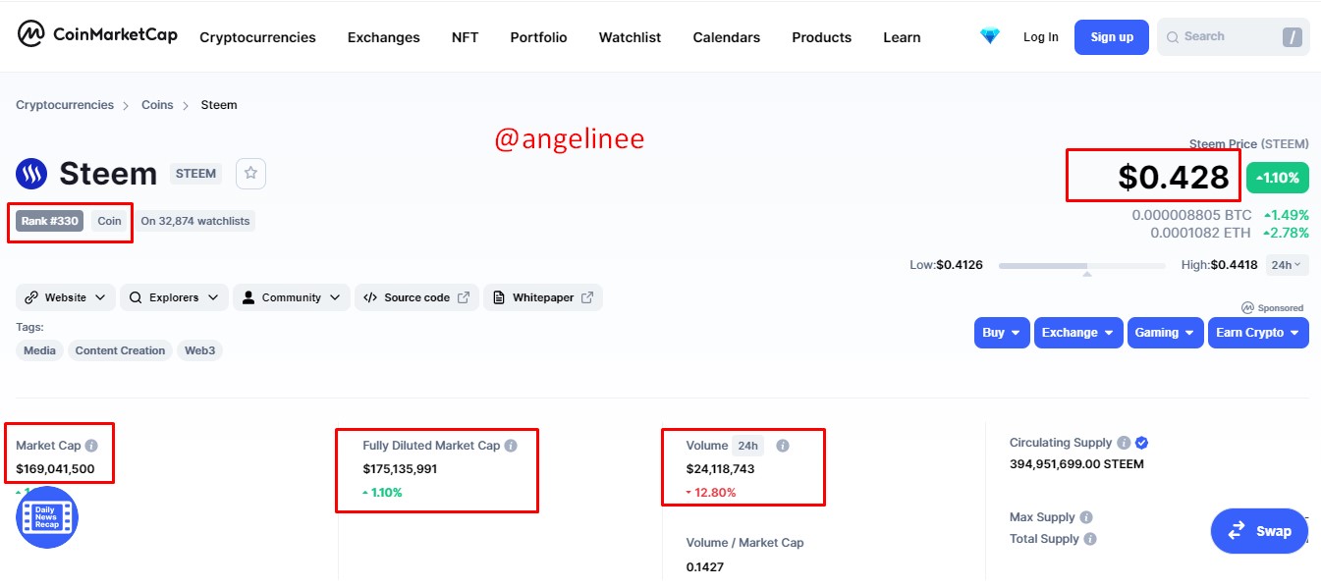Open the Earn Crypto dropdown
This screenshot has width=1321, height=587.
(1258, 333)
